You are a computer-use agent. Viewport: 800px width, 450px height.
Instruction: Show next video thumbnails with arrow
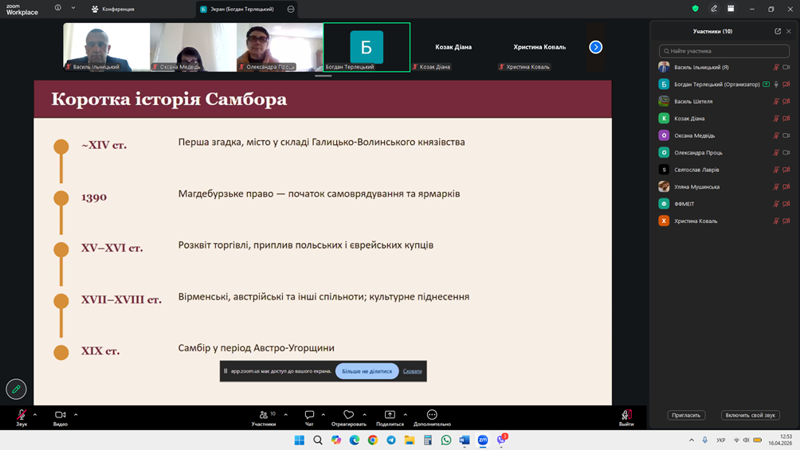click(x=595, y=47)
